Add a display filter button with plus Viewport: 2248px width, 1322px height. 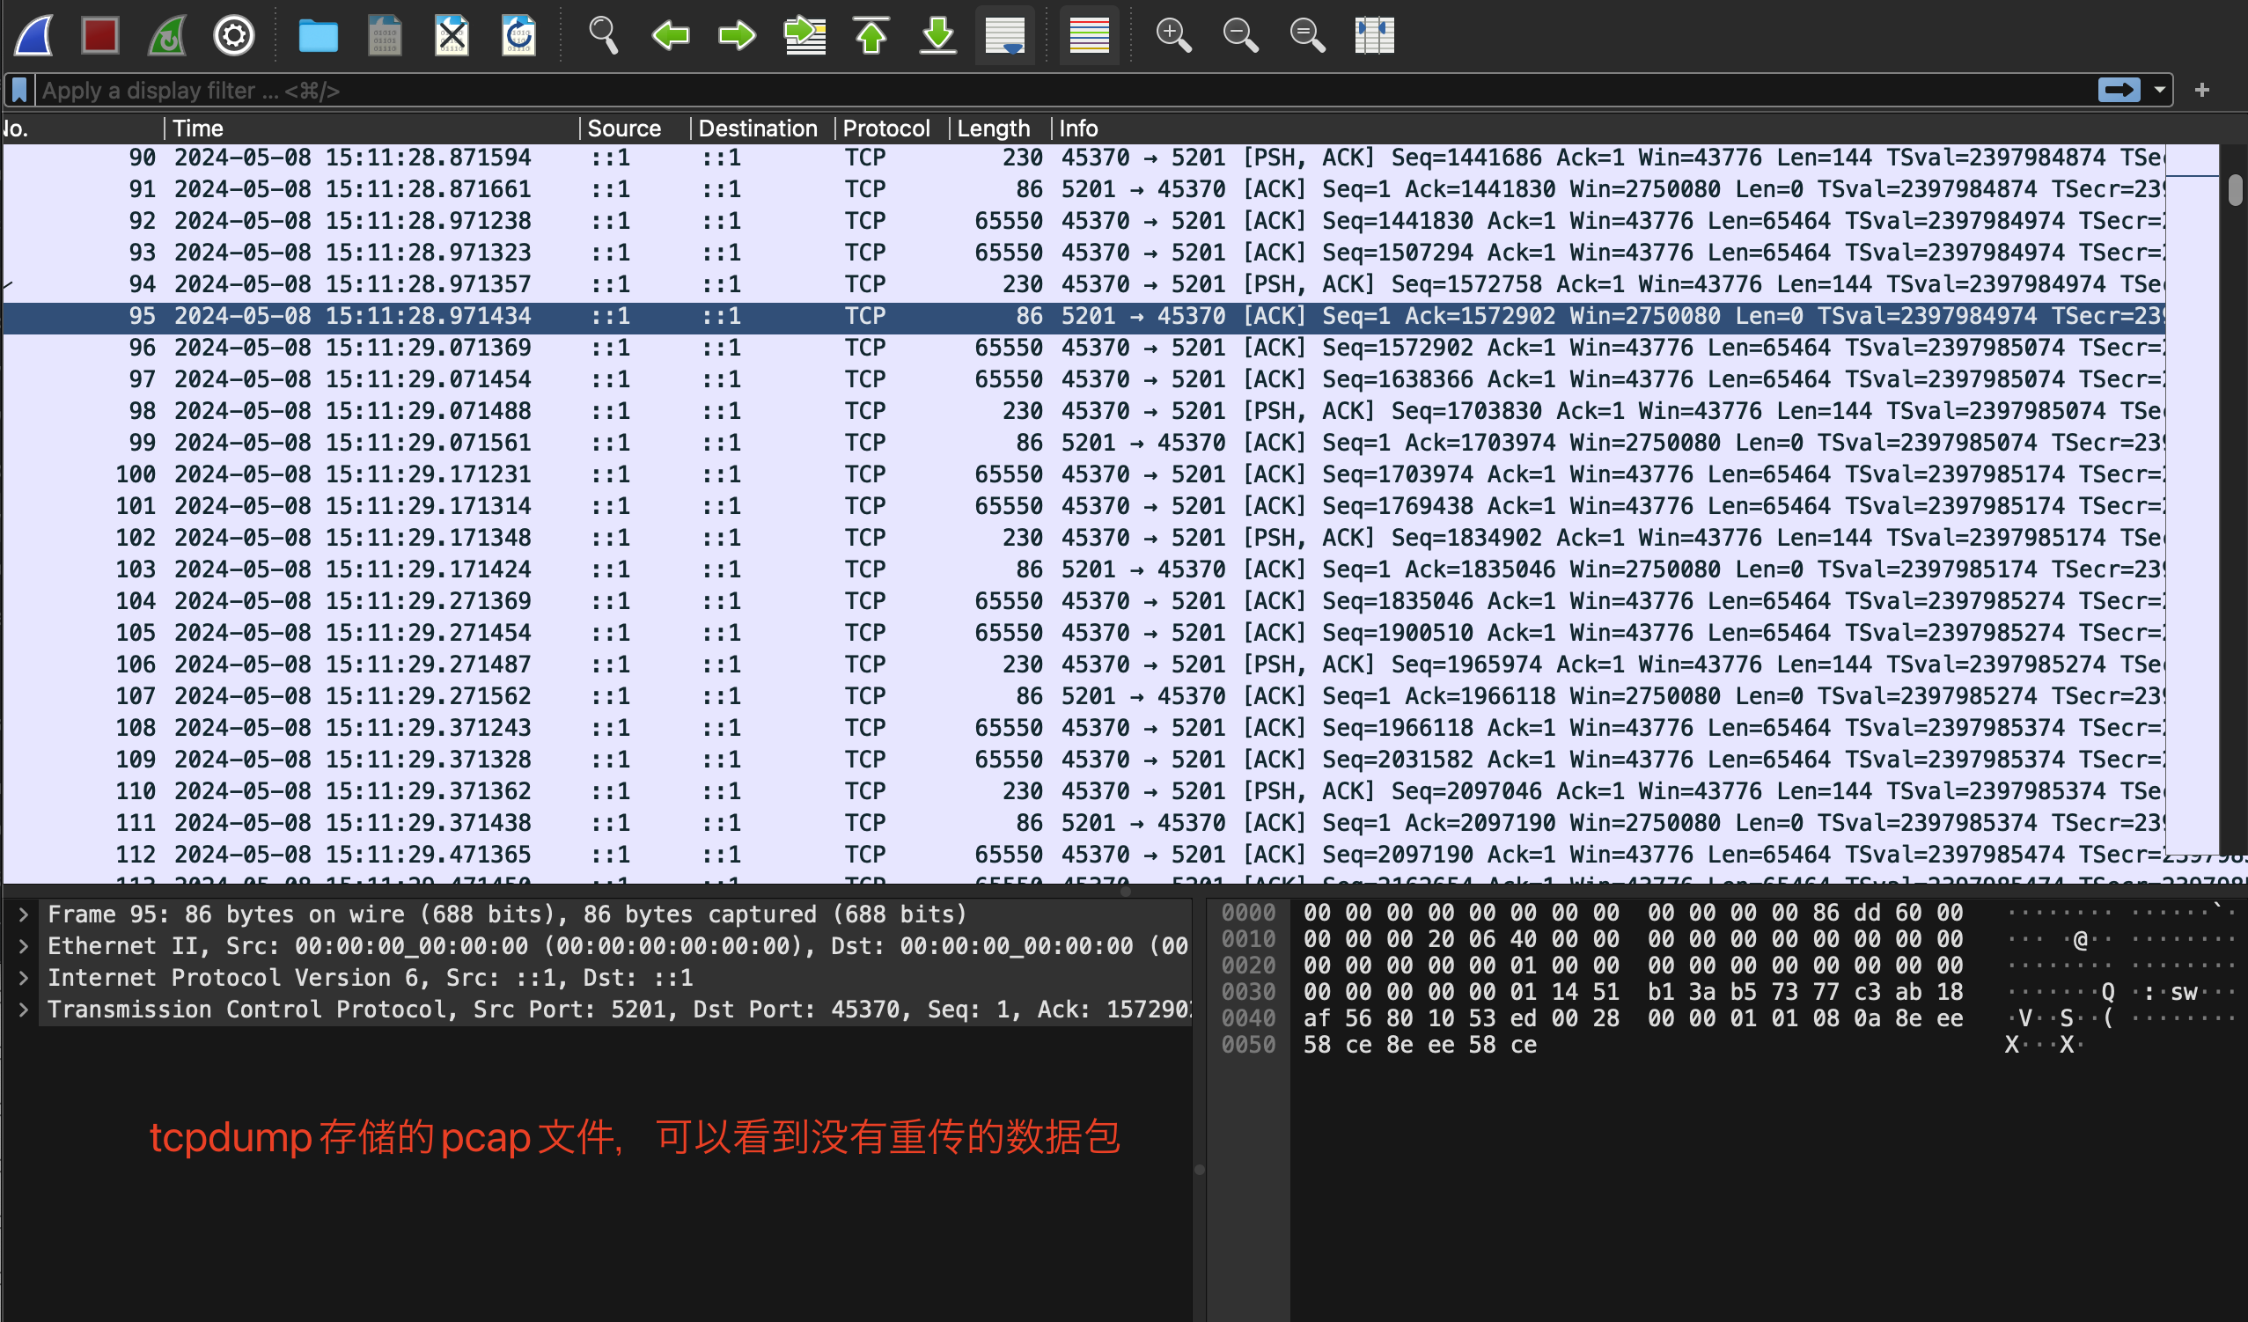click(x=2201, y=90)
